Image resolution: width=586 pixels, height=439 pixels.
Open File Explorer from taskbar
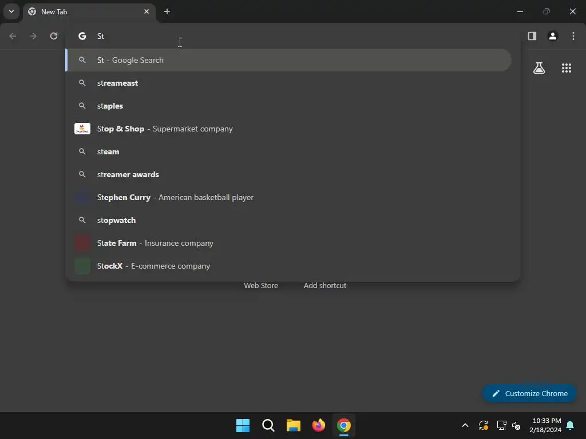click(x=294, y=425)
